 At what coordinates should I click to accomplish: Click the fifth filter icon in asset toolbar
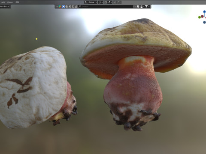coord(70,6)
